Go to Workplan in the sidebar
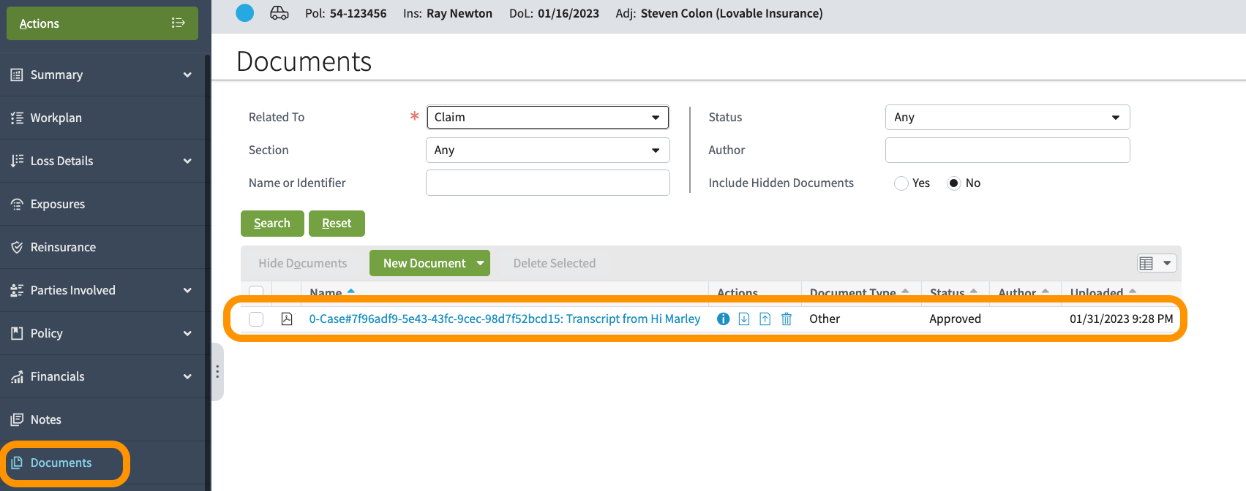This screenshot has height=491, width=1246. tap(56, 118)
